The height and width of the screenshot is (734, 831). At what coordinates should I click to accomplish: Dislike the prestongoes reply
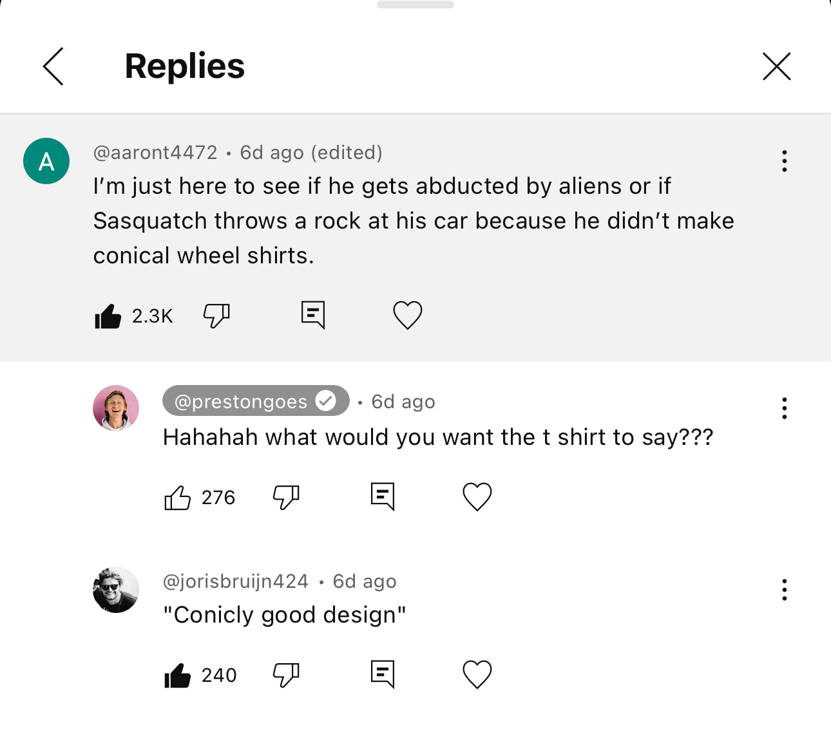(x=286, y=497)
